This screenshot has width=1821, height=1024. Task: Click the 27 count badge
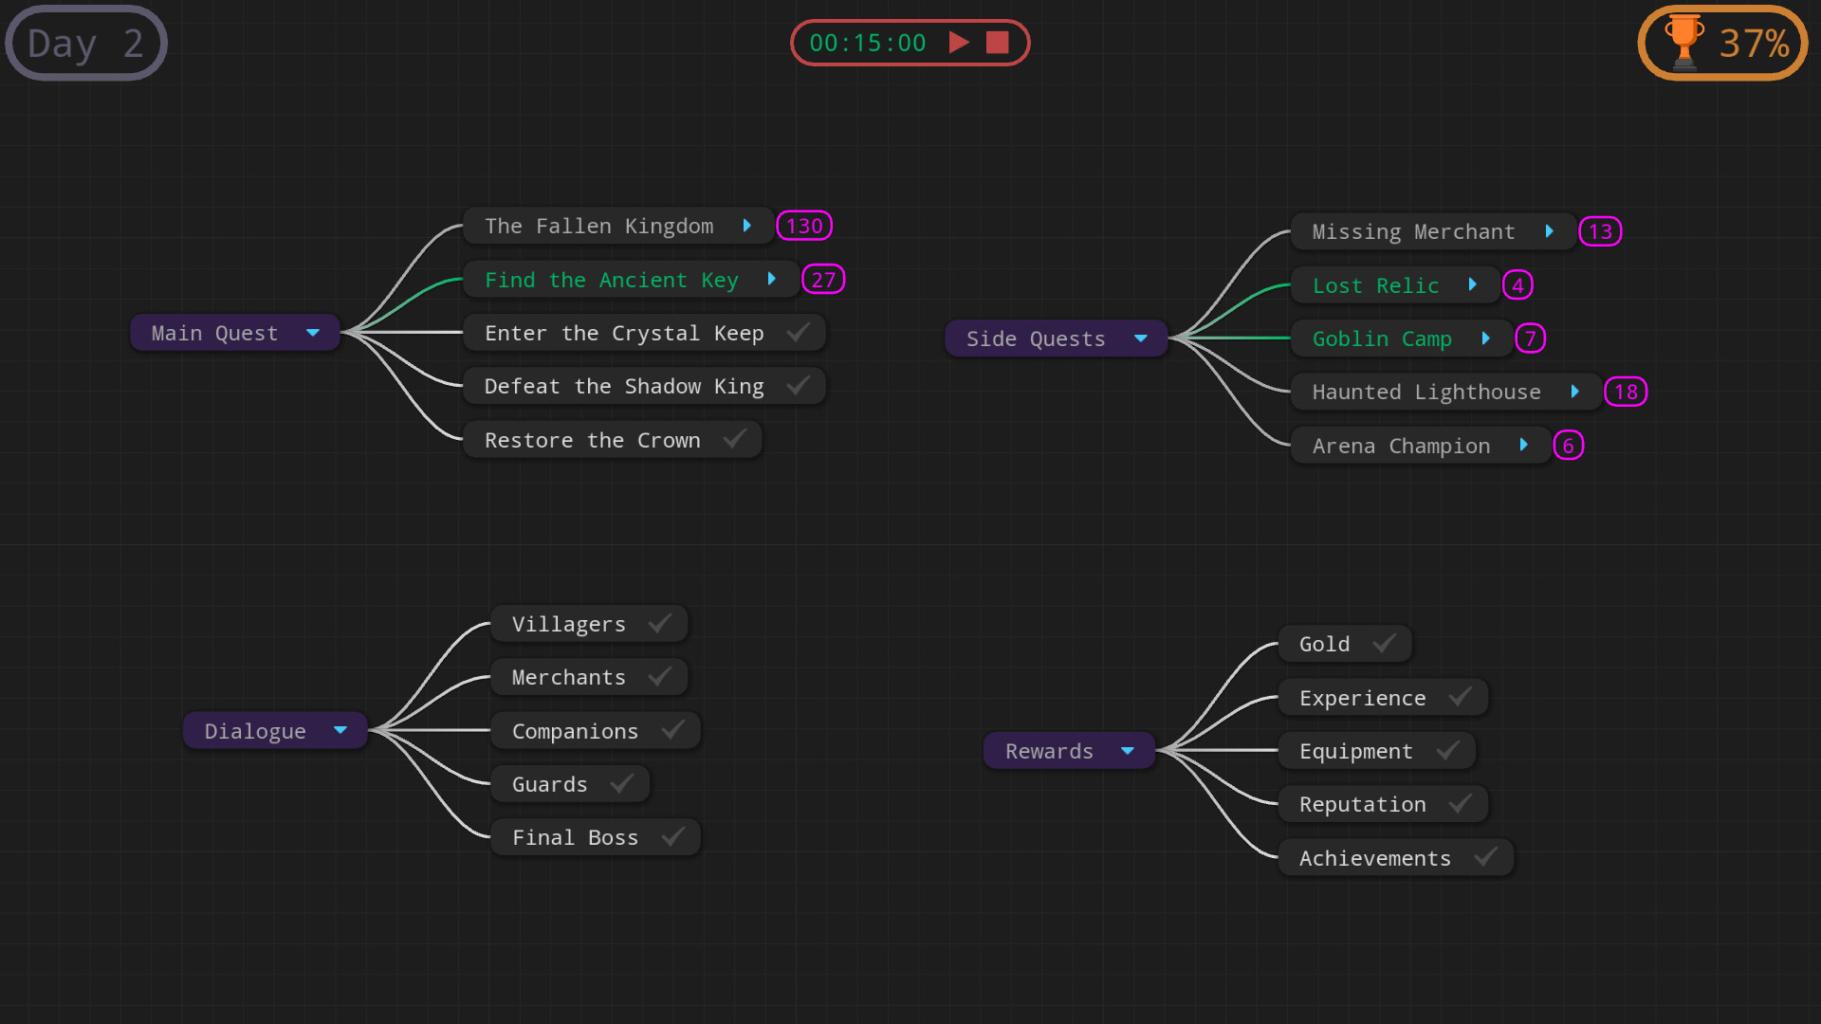823,279
